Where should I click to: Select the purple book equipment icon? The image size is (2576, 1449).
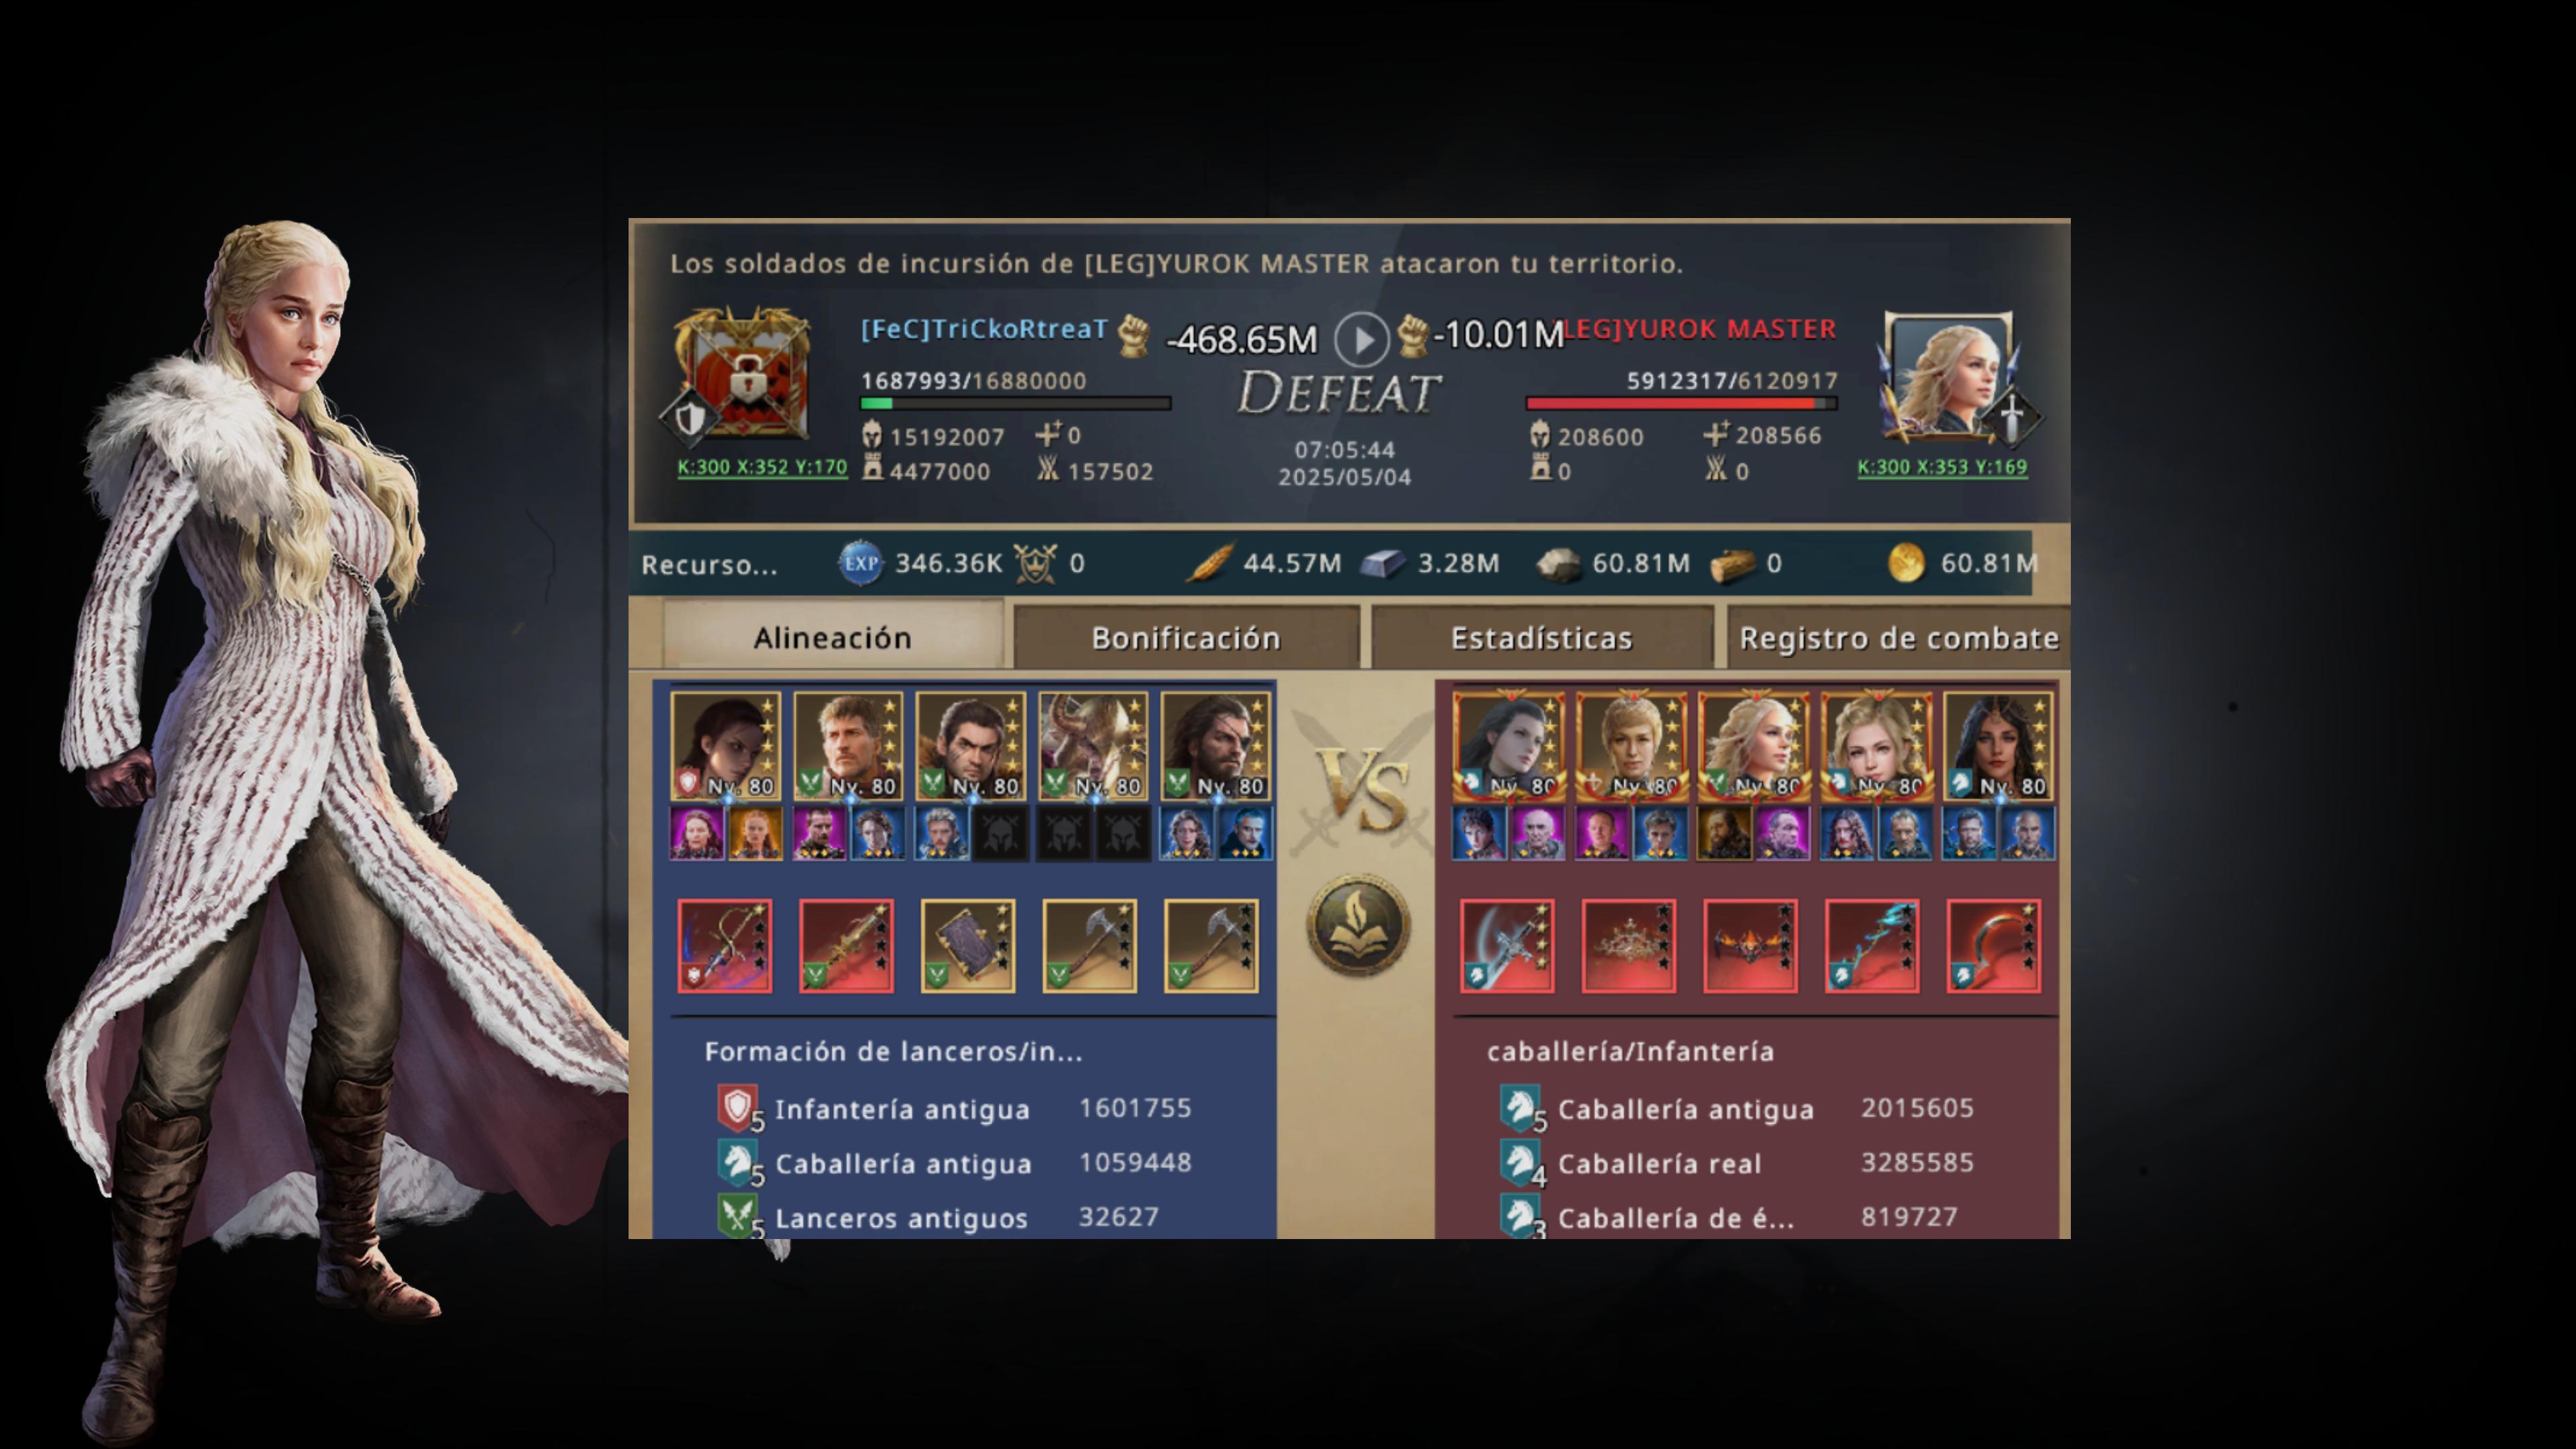[x=968, y=945]
